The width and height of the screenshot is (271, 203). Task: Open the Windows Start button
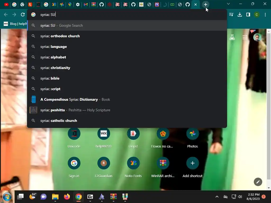tap(7, 197)
